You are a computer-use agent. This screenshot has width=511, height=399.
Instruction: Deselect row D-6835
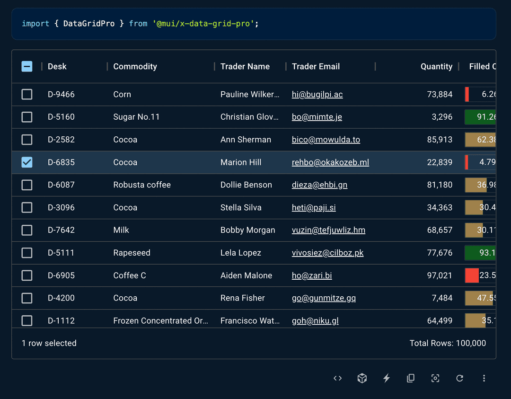tap(27, 162)
